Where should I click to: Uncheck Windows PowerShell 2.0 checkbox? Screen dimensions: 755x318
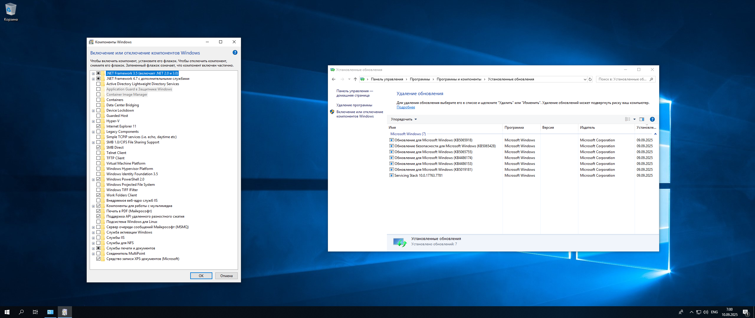99,179
